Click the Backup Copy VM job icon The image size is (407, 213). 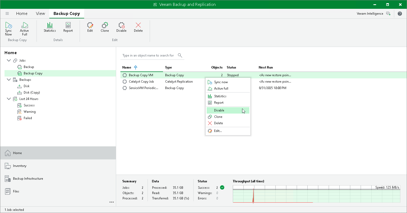[x=124, y=75]
